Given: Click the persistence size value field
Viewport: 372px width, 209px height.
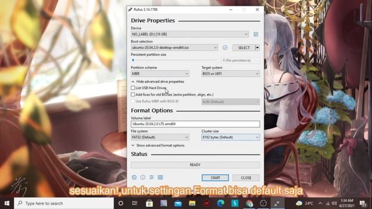Looking at the screenshot, I should 240,60.
